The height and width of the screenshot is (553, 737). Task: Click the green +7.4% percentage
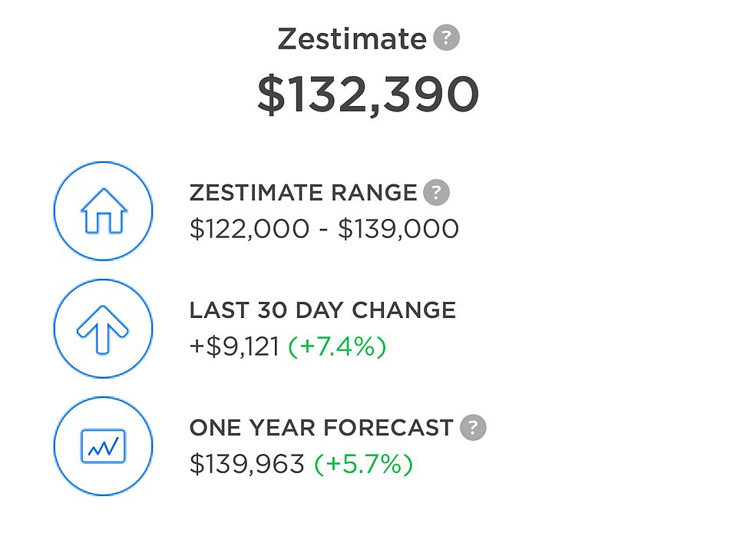(337, 347)
